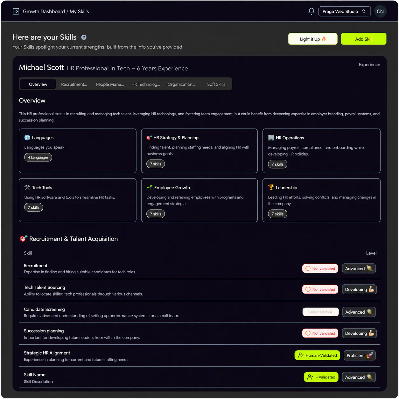The height and width of the screenshot is (399, 399).
Task: Click 7 skills pill in HR Strategy & Planning
Action: (156, 164)
